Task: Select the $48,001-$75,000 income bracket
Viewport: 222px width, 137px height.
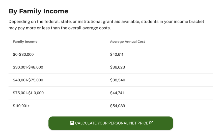Action: pos(28,80)
